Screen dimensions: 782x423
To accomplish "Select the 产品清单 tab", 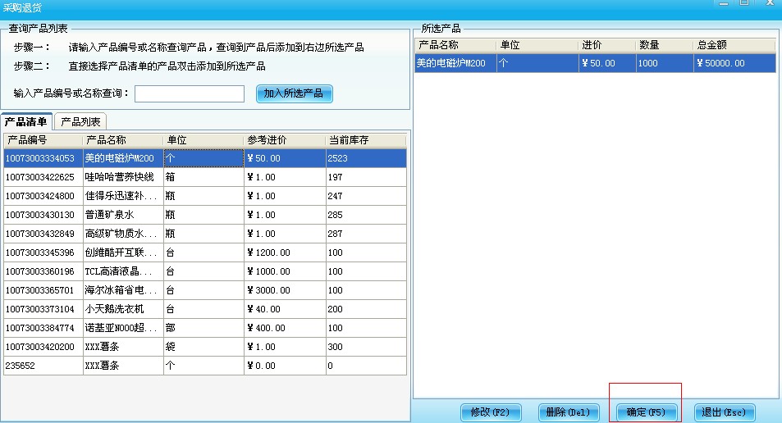I will tap(27, 122).
